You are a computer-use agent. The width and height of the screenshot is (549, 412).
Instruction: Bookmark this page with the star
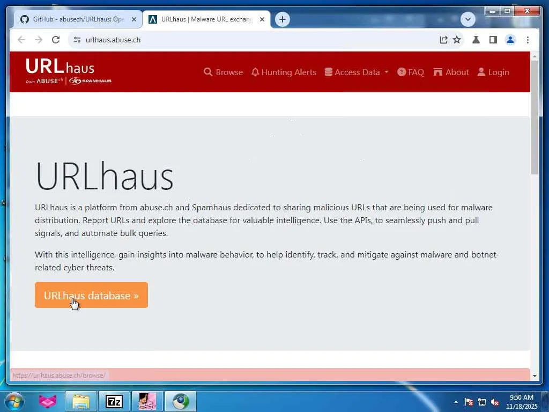point(457,40)
